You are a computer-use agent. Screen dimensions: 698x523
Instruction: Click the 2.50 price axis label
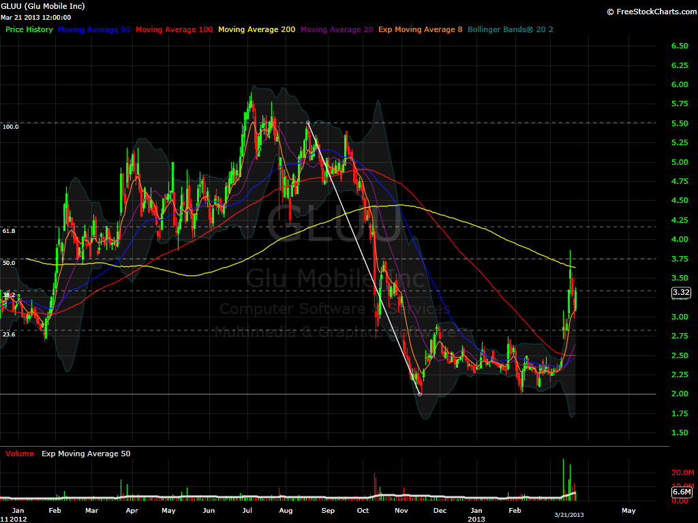pyautogui.click(x=680, y=355)
